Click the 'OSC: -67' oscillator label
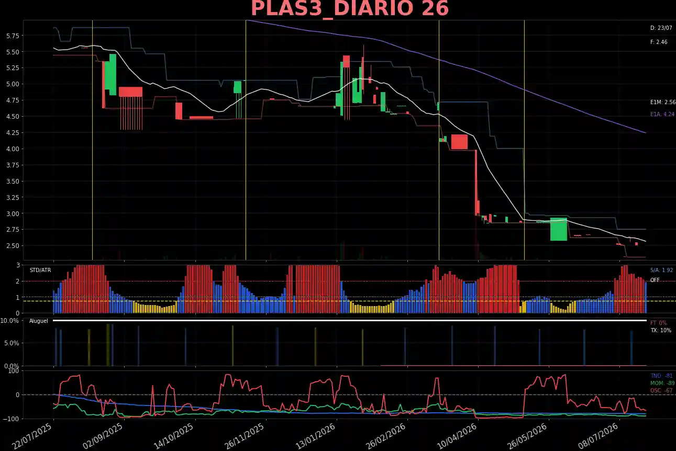 click(661, 390)
